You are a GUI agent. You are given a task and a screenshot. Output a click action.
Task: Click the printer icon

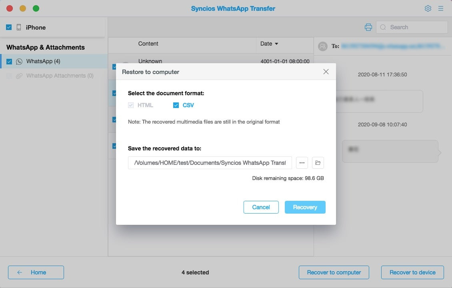[368, 27]
